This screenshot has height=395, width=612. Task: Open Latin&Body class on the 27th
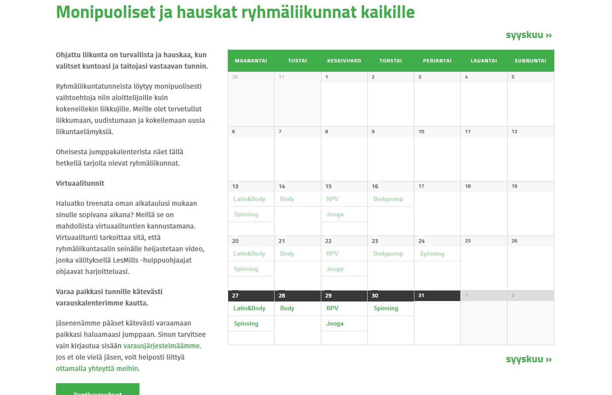[249, 308]
